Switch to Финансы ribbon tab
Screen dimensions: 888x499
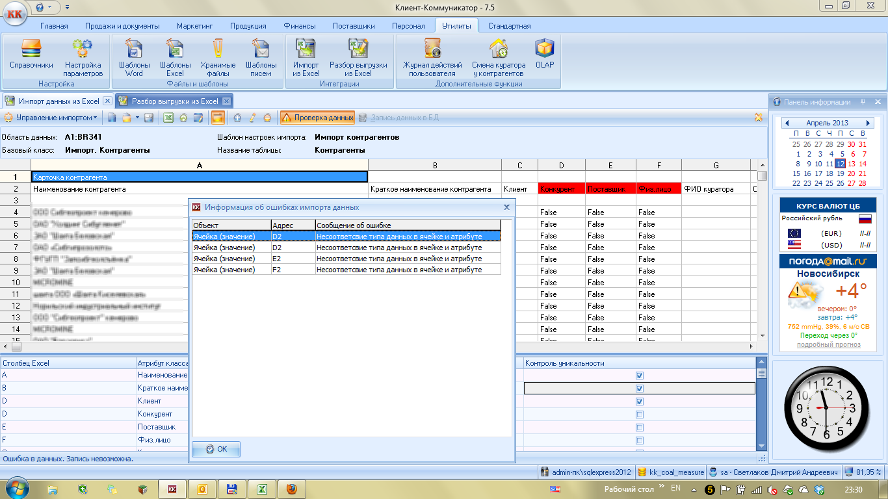[x=300, y=26]
